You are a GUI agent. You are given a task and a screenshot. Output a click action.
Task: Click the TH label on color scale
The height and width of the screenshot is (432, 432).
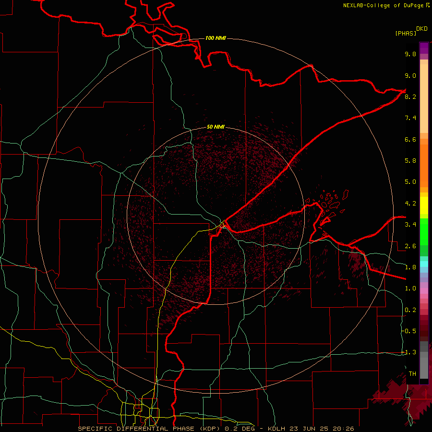tap(412, 373)
